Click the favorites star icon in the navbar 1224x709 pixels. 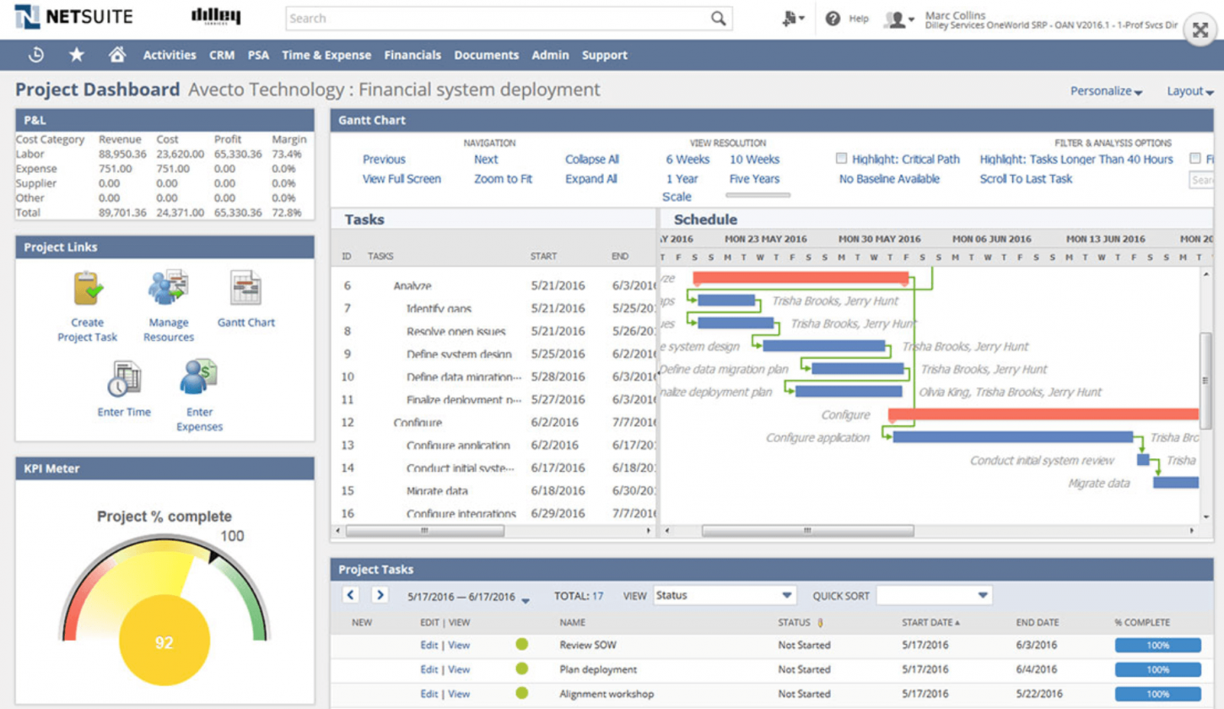point(76,54)
